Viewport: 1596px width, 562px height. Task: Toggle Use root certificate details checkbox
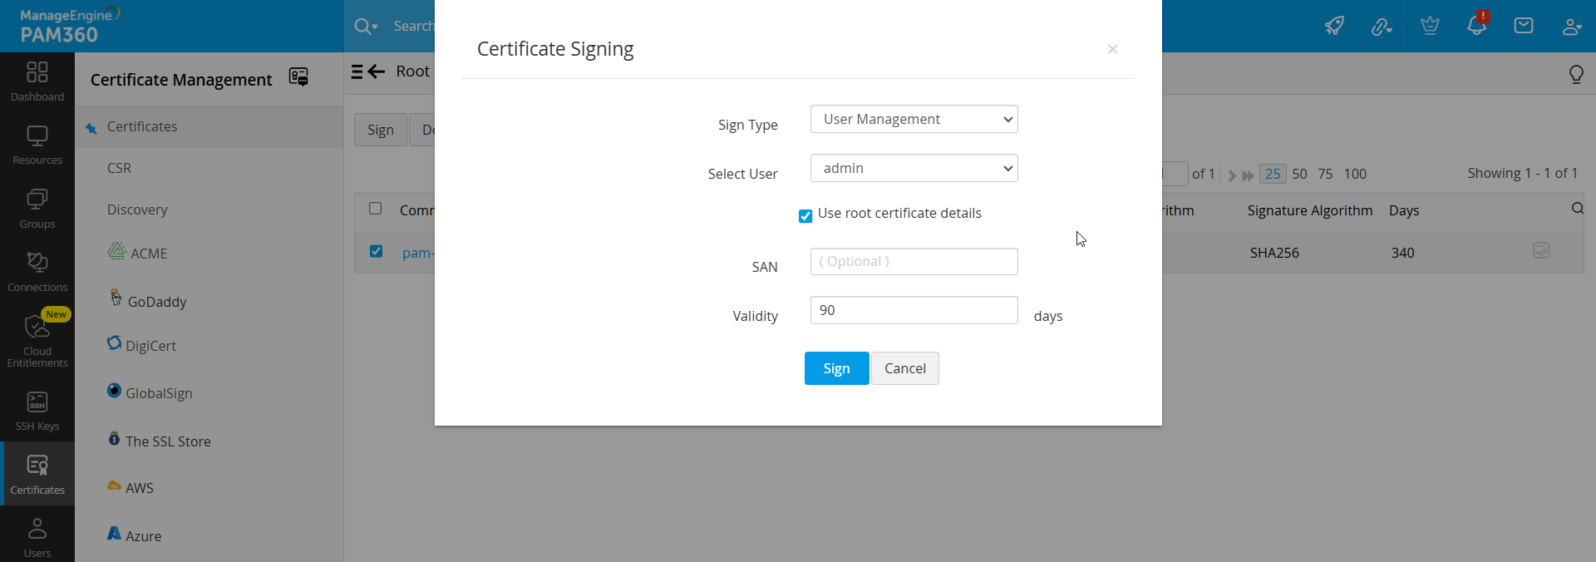805,216
